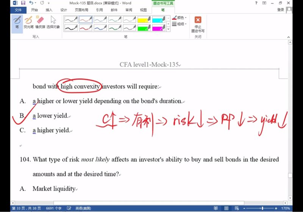Save the document using the floppy icon
The height and width of the screenshot is (212, 303).
click(23, 3)
